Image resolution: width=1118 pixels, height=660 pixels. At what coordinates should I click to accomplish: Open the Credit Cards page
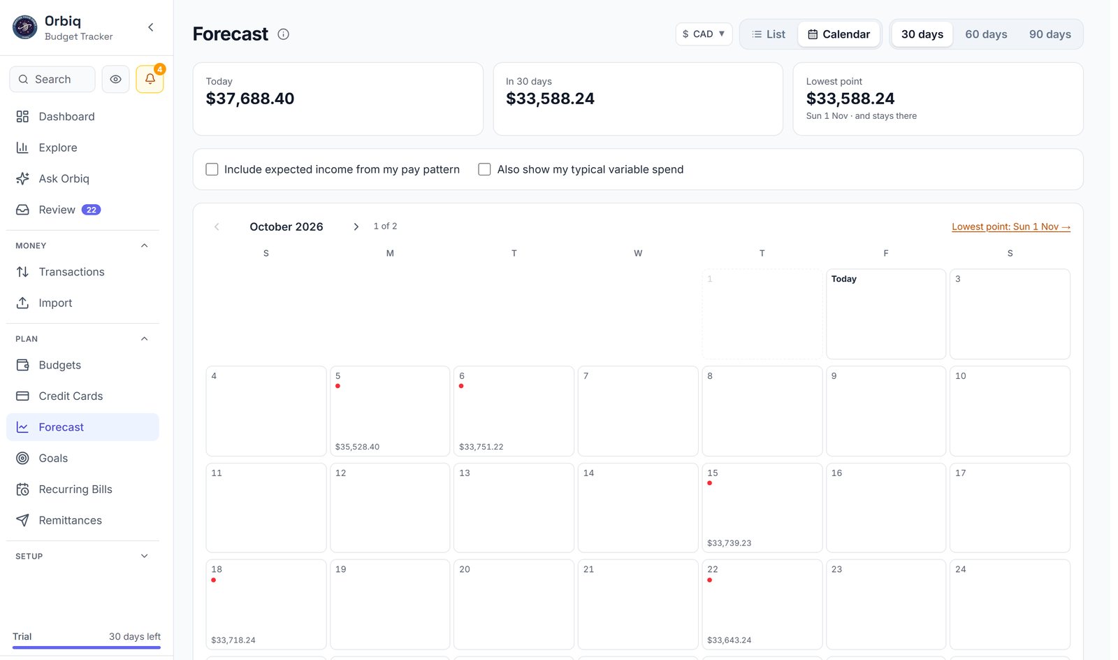[x=82, y=396]
